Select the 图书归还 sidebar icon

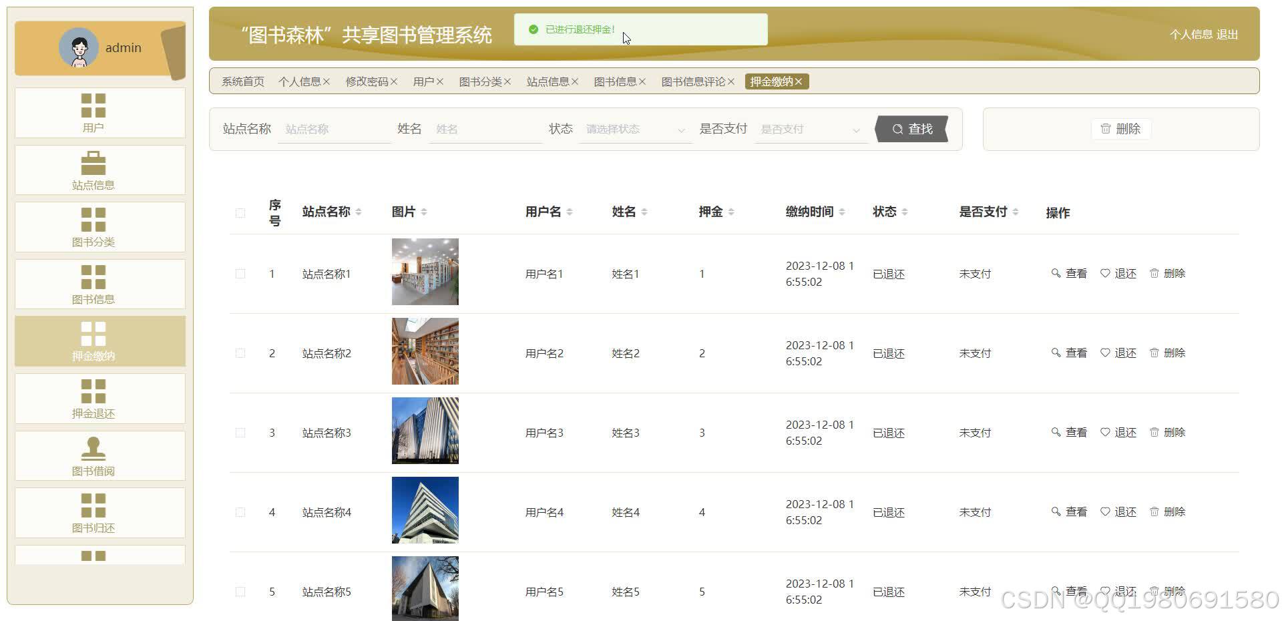point(93,512)
